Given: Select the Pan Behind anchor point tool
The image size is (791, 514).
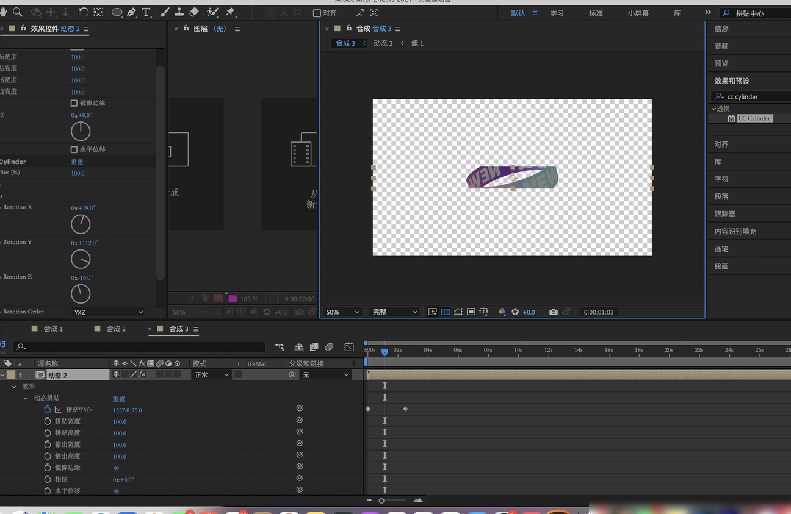Looking at the screenshot, I should 99,12.
